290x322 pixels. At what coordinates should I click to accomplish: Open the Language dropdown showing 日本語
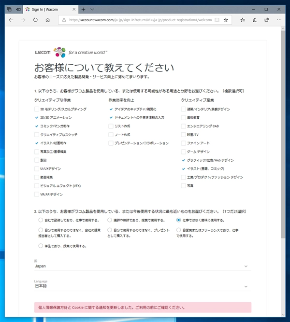tap(143, 286)
